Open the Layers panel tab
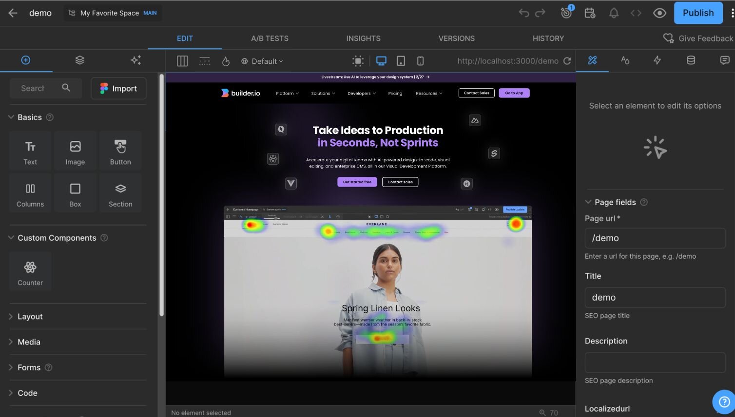Viewport: 735px width, 417px height. [x=80, y=60]
